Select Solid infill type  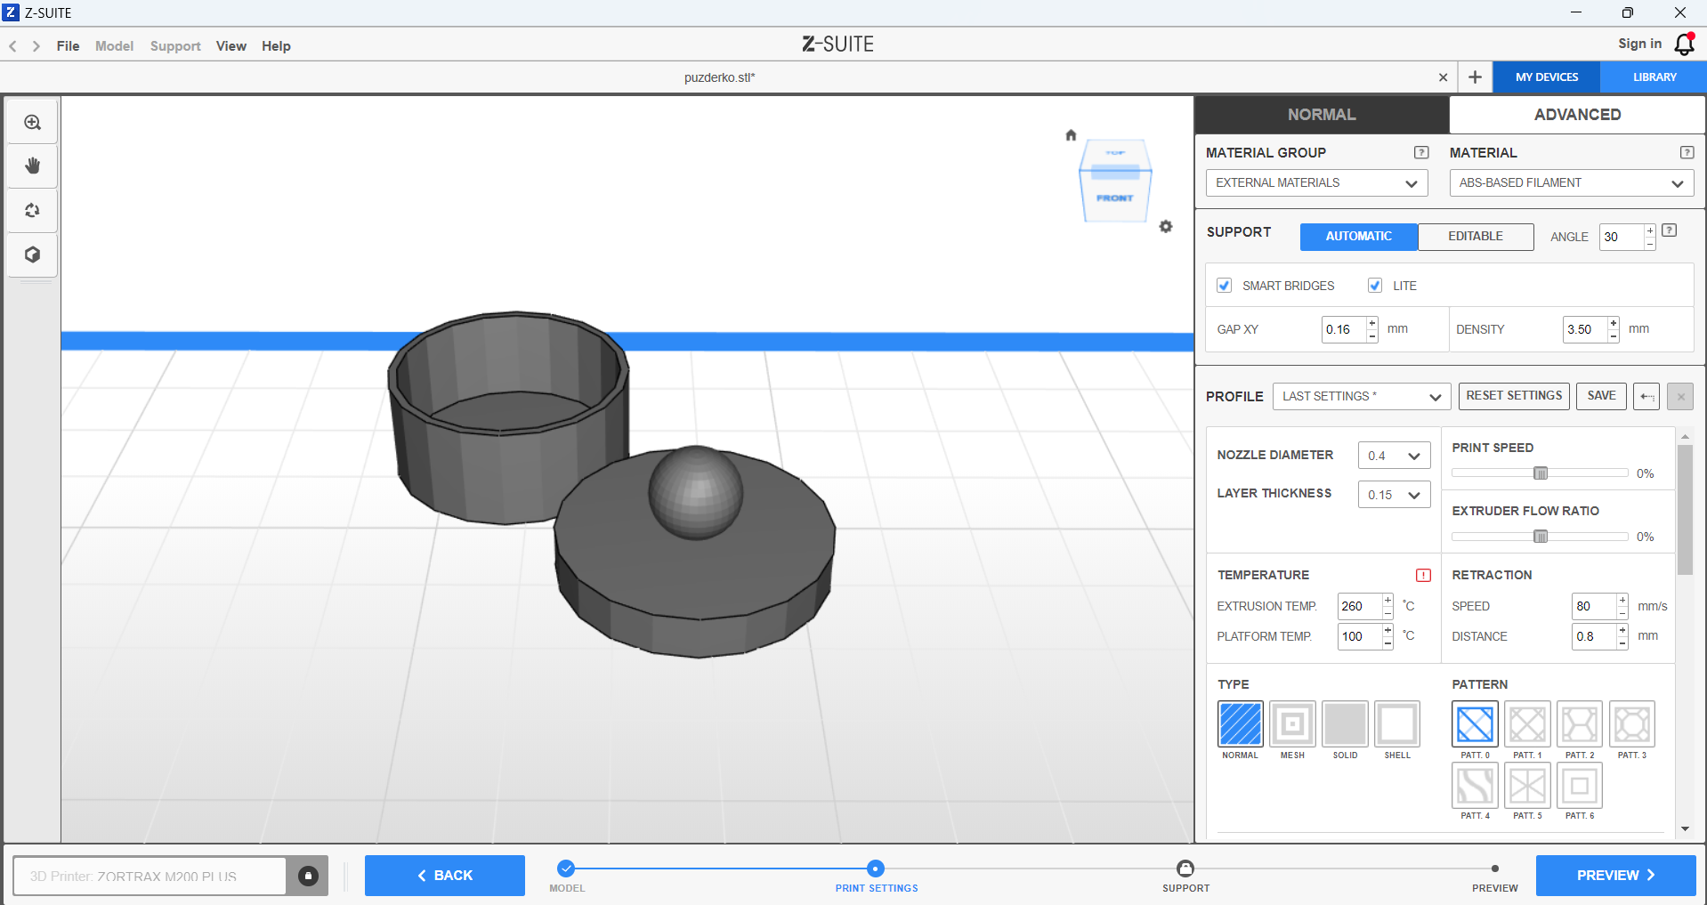(x=1345, y=724)
